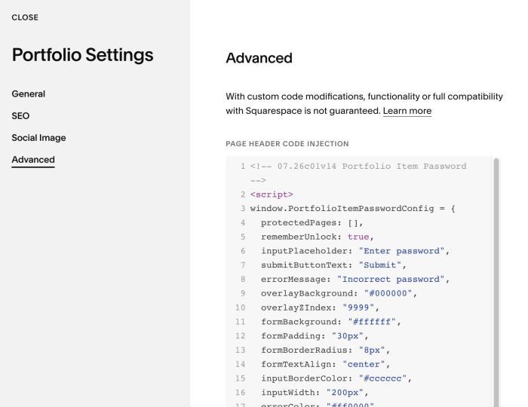Click the "Enter password" placeholder string
The image size is (528, 407).
point(401,251)
